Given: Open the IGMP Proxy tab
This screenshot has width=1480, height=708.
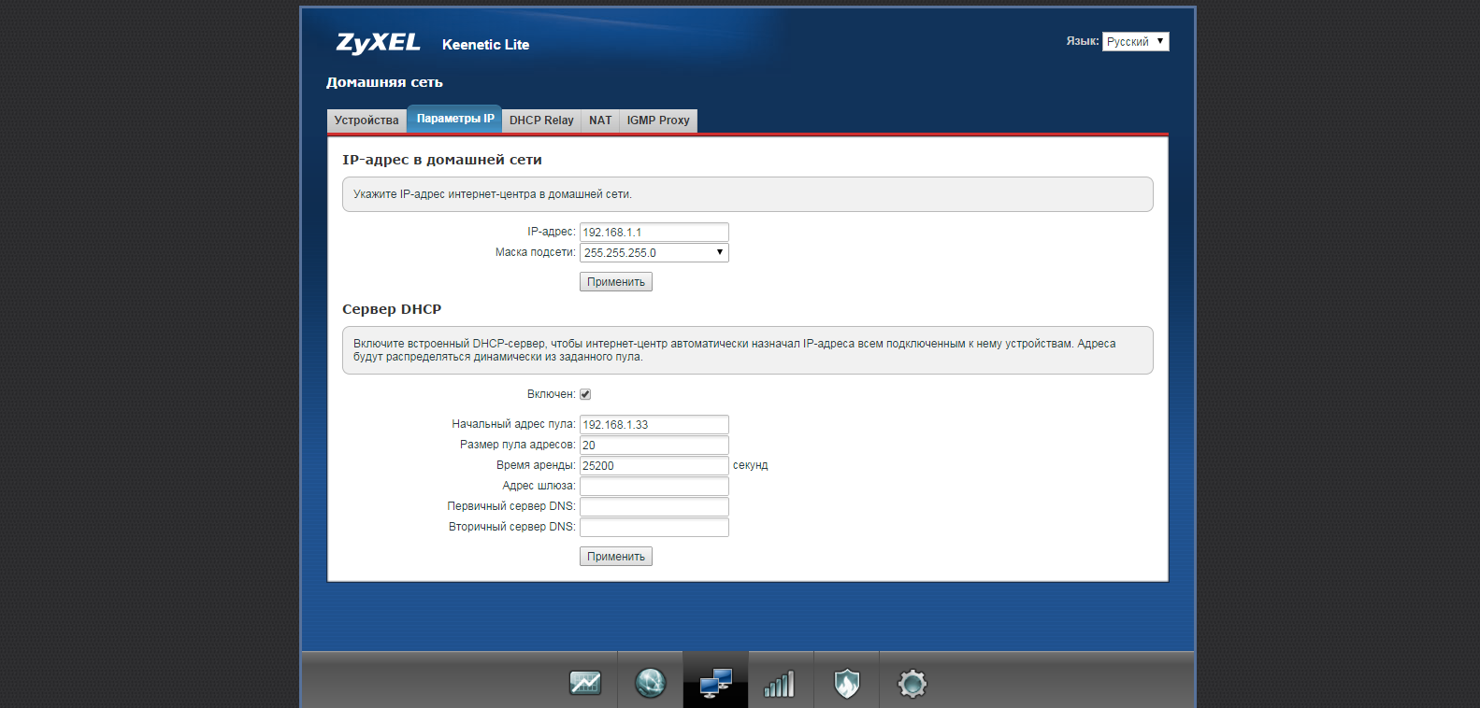Looking at the screenshot, I should pos(658,120).
